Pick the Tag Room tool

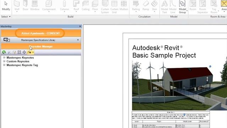214,7
